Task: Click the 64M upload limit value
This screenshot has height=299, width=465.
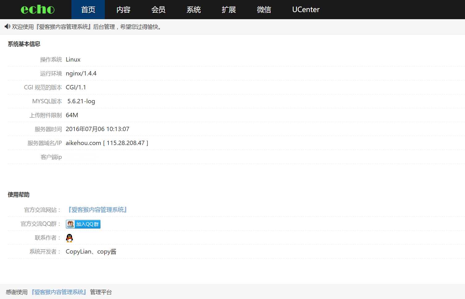Action: click(x=72, y=115)
